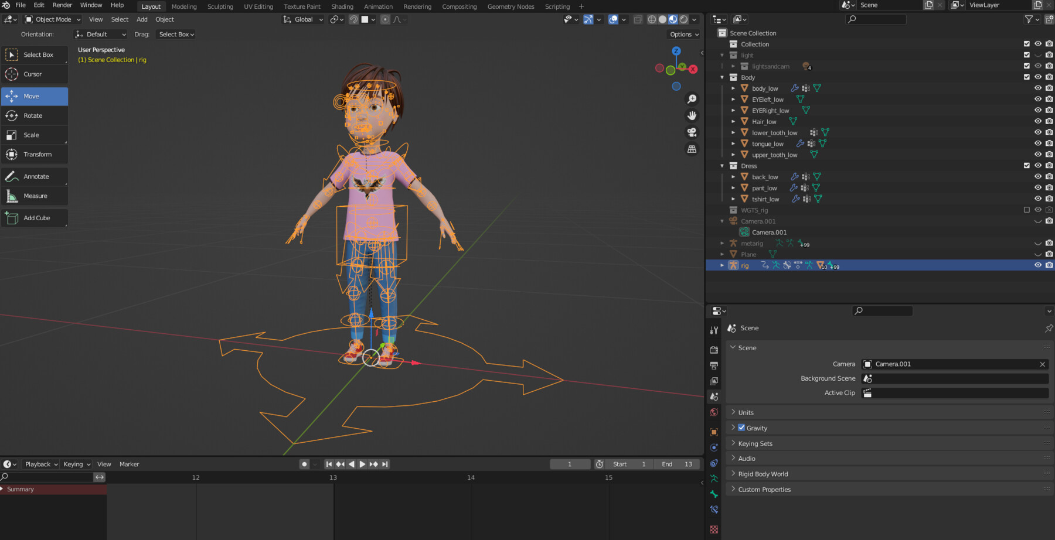Hide the Hair_low object in the outliner
Viewport: 1055px width, 540px height.
(1037, 121)
